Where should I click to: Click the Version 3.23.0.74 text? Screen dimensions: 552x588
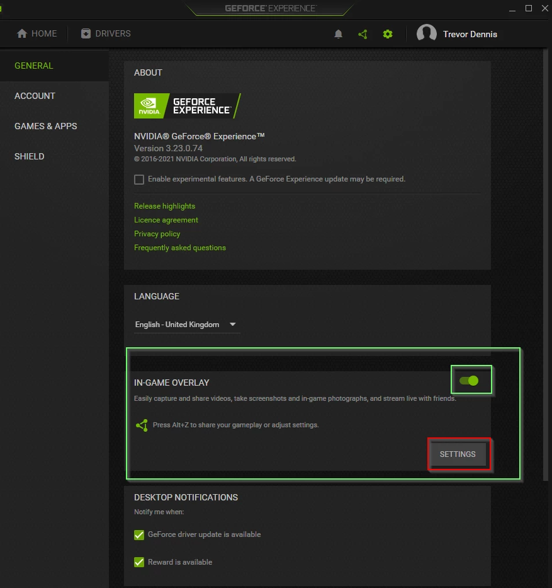[168, 148]
